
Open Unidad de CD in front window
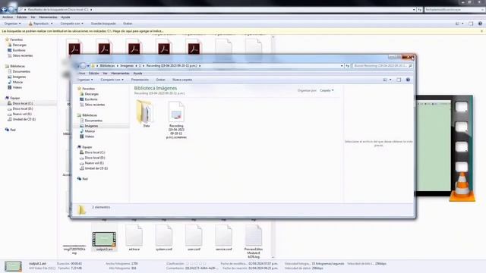pyautogui.click(x=96, y=168)
